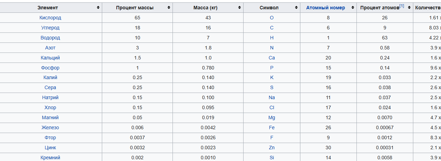
Task: Toggle sort arrows for Атомный номер
Action: pos(353,8)
